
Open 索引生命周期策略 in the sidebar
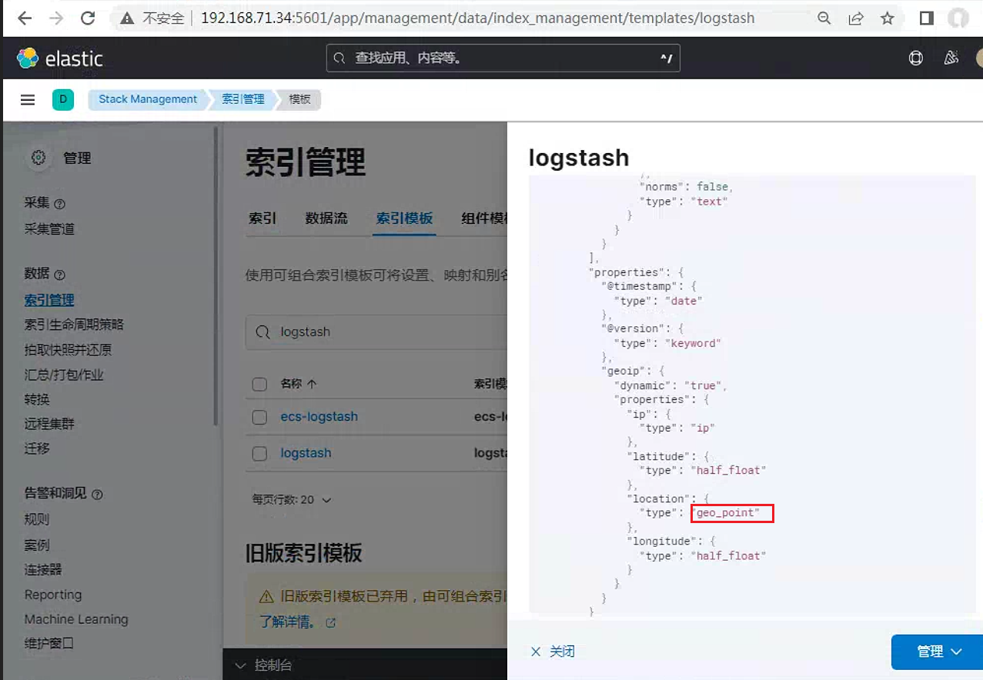74,325
